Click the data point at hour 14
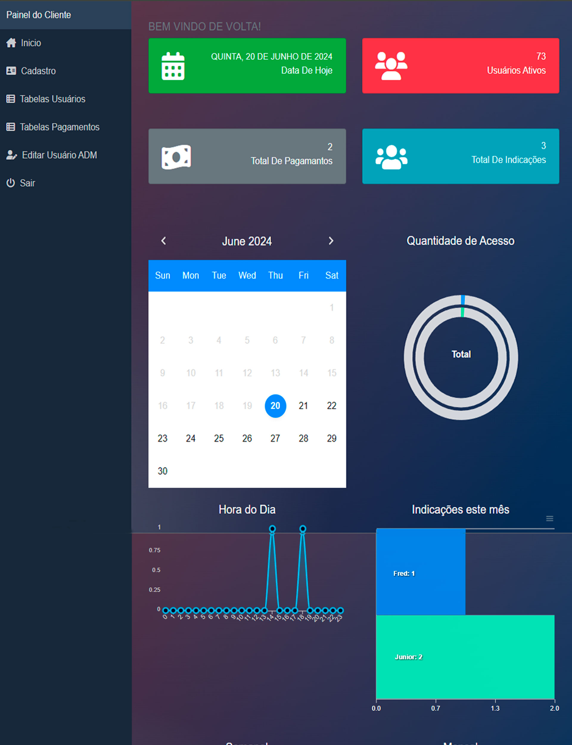This screenshot has height=745, width=572. tap(272, 529)
